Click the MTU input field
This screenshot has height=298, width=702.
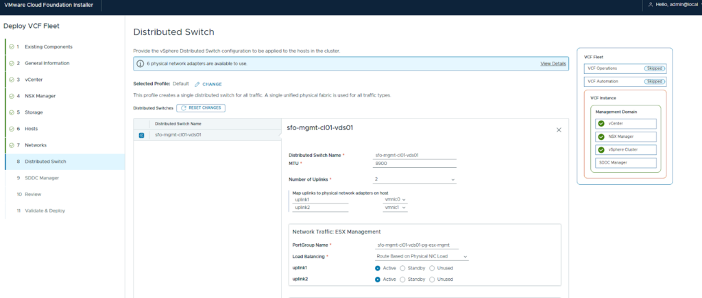(x=414, y=164)
